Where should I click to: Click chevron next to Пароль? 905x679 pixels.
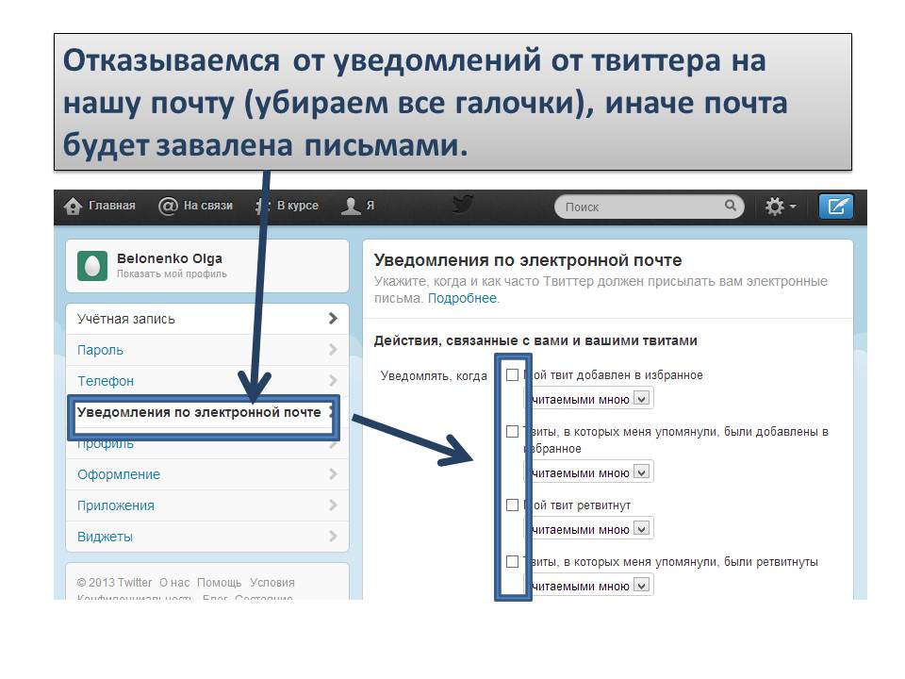333,349
